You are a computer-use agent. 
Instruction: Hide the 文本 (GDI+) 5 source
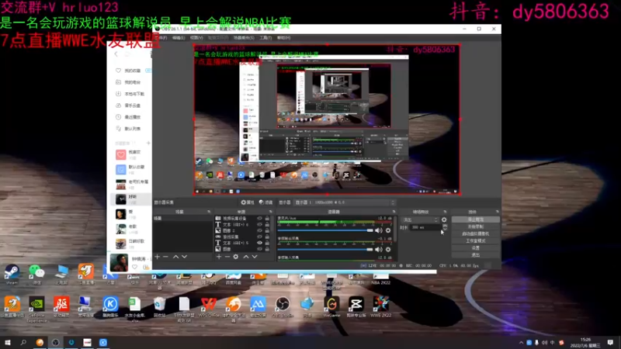tap(259, 243)
